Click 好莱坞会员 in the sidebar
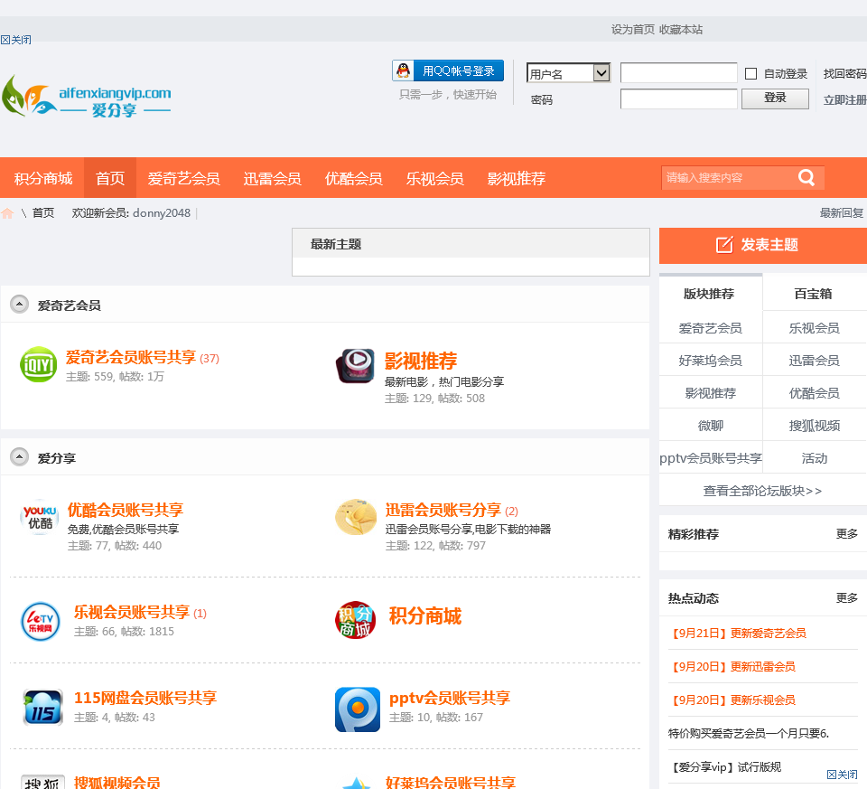Image resolution: width=867 pixels, height=789 pixels. click(711, 361)
